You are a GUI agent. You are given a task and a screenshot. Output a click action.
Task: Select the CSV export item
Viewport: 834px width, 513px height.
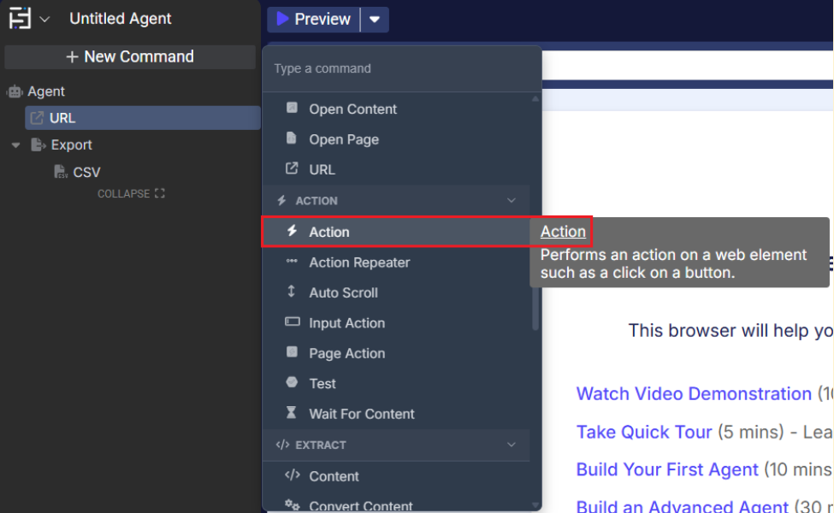coord(86,172)
